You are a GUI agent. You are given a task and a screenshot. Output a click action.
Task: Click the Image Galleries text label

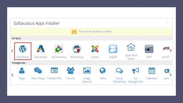click(x=87, y=80)
